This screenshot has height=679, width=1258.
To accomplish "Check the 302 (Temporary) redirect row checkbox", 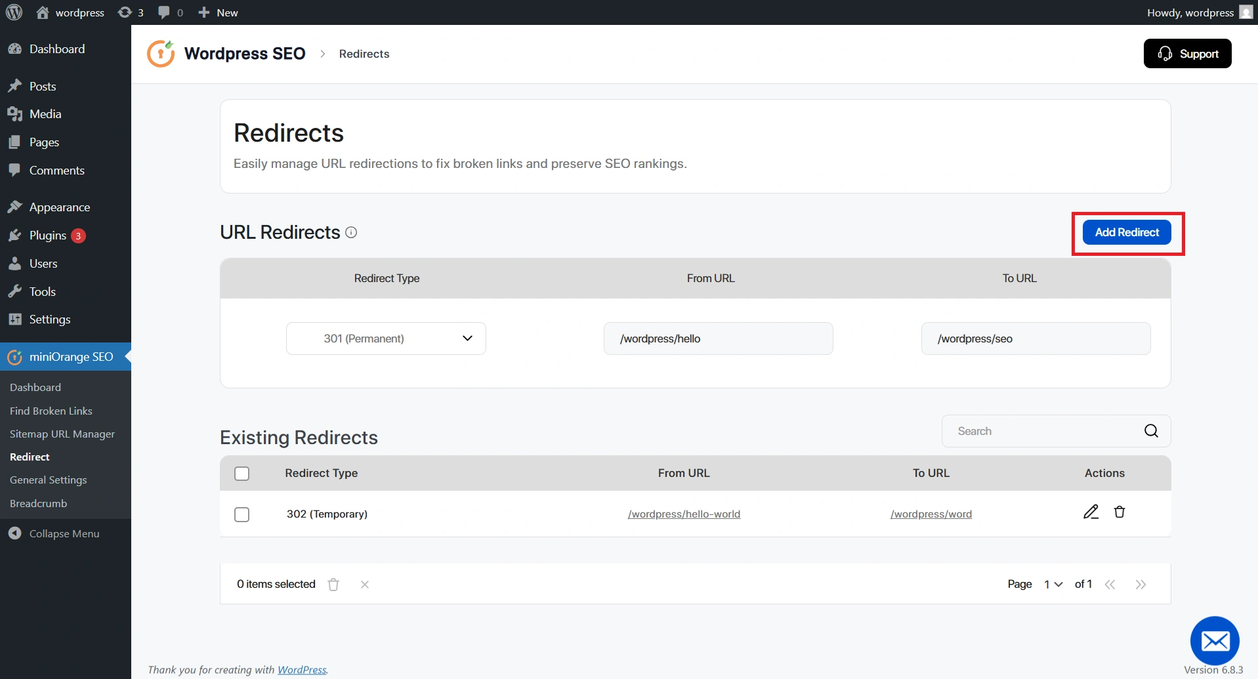I will tap(242, 514).
